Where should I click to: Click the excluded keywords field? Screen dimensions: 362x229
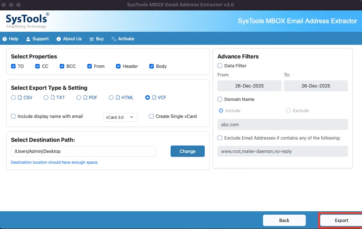point(283,151)
